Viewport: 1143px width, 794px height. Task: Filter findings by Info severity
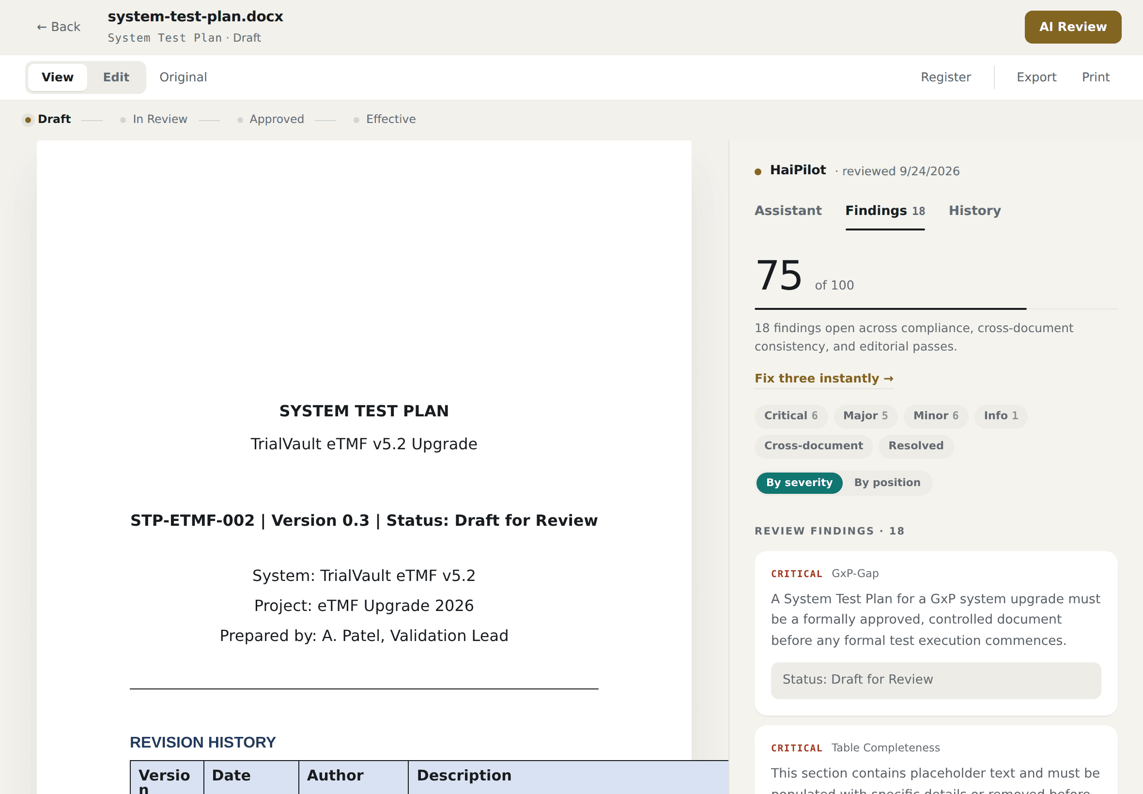(1001, 416)
